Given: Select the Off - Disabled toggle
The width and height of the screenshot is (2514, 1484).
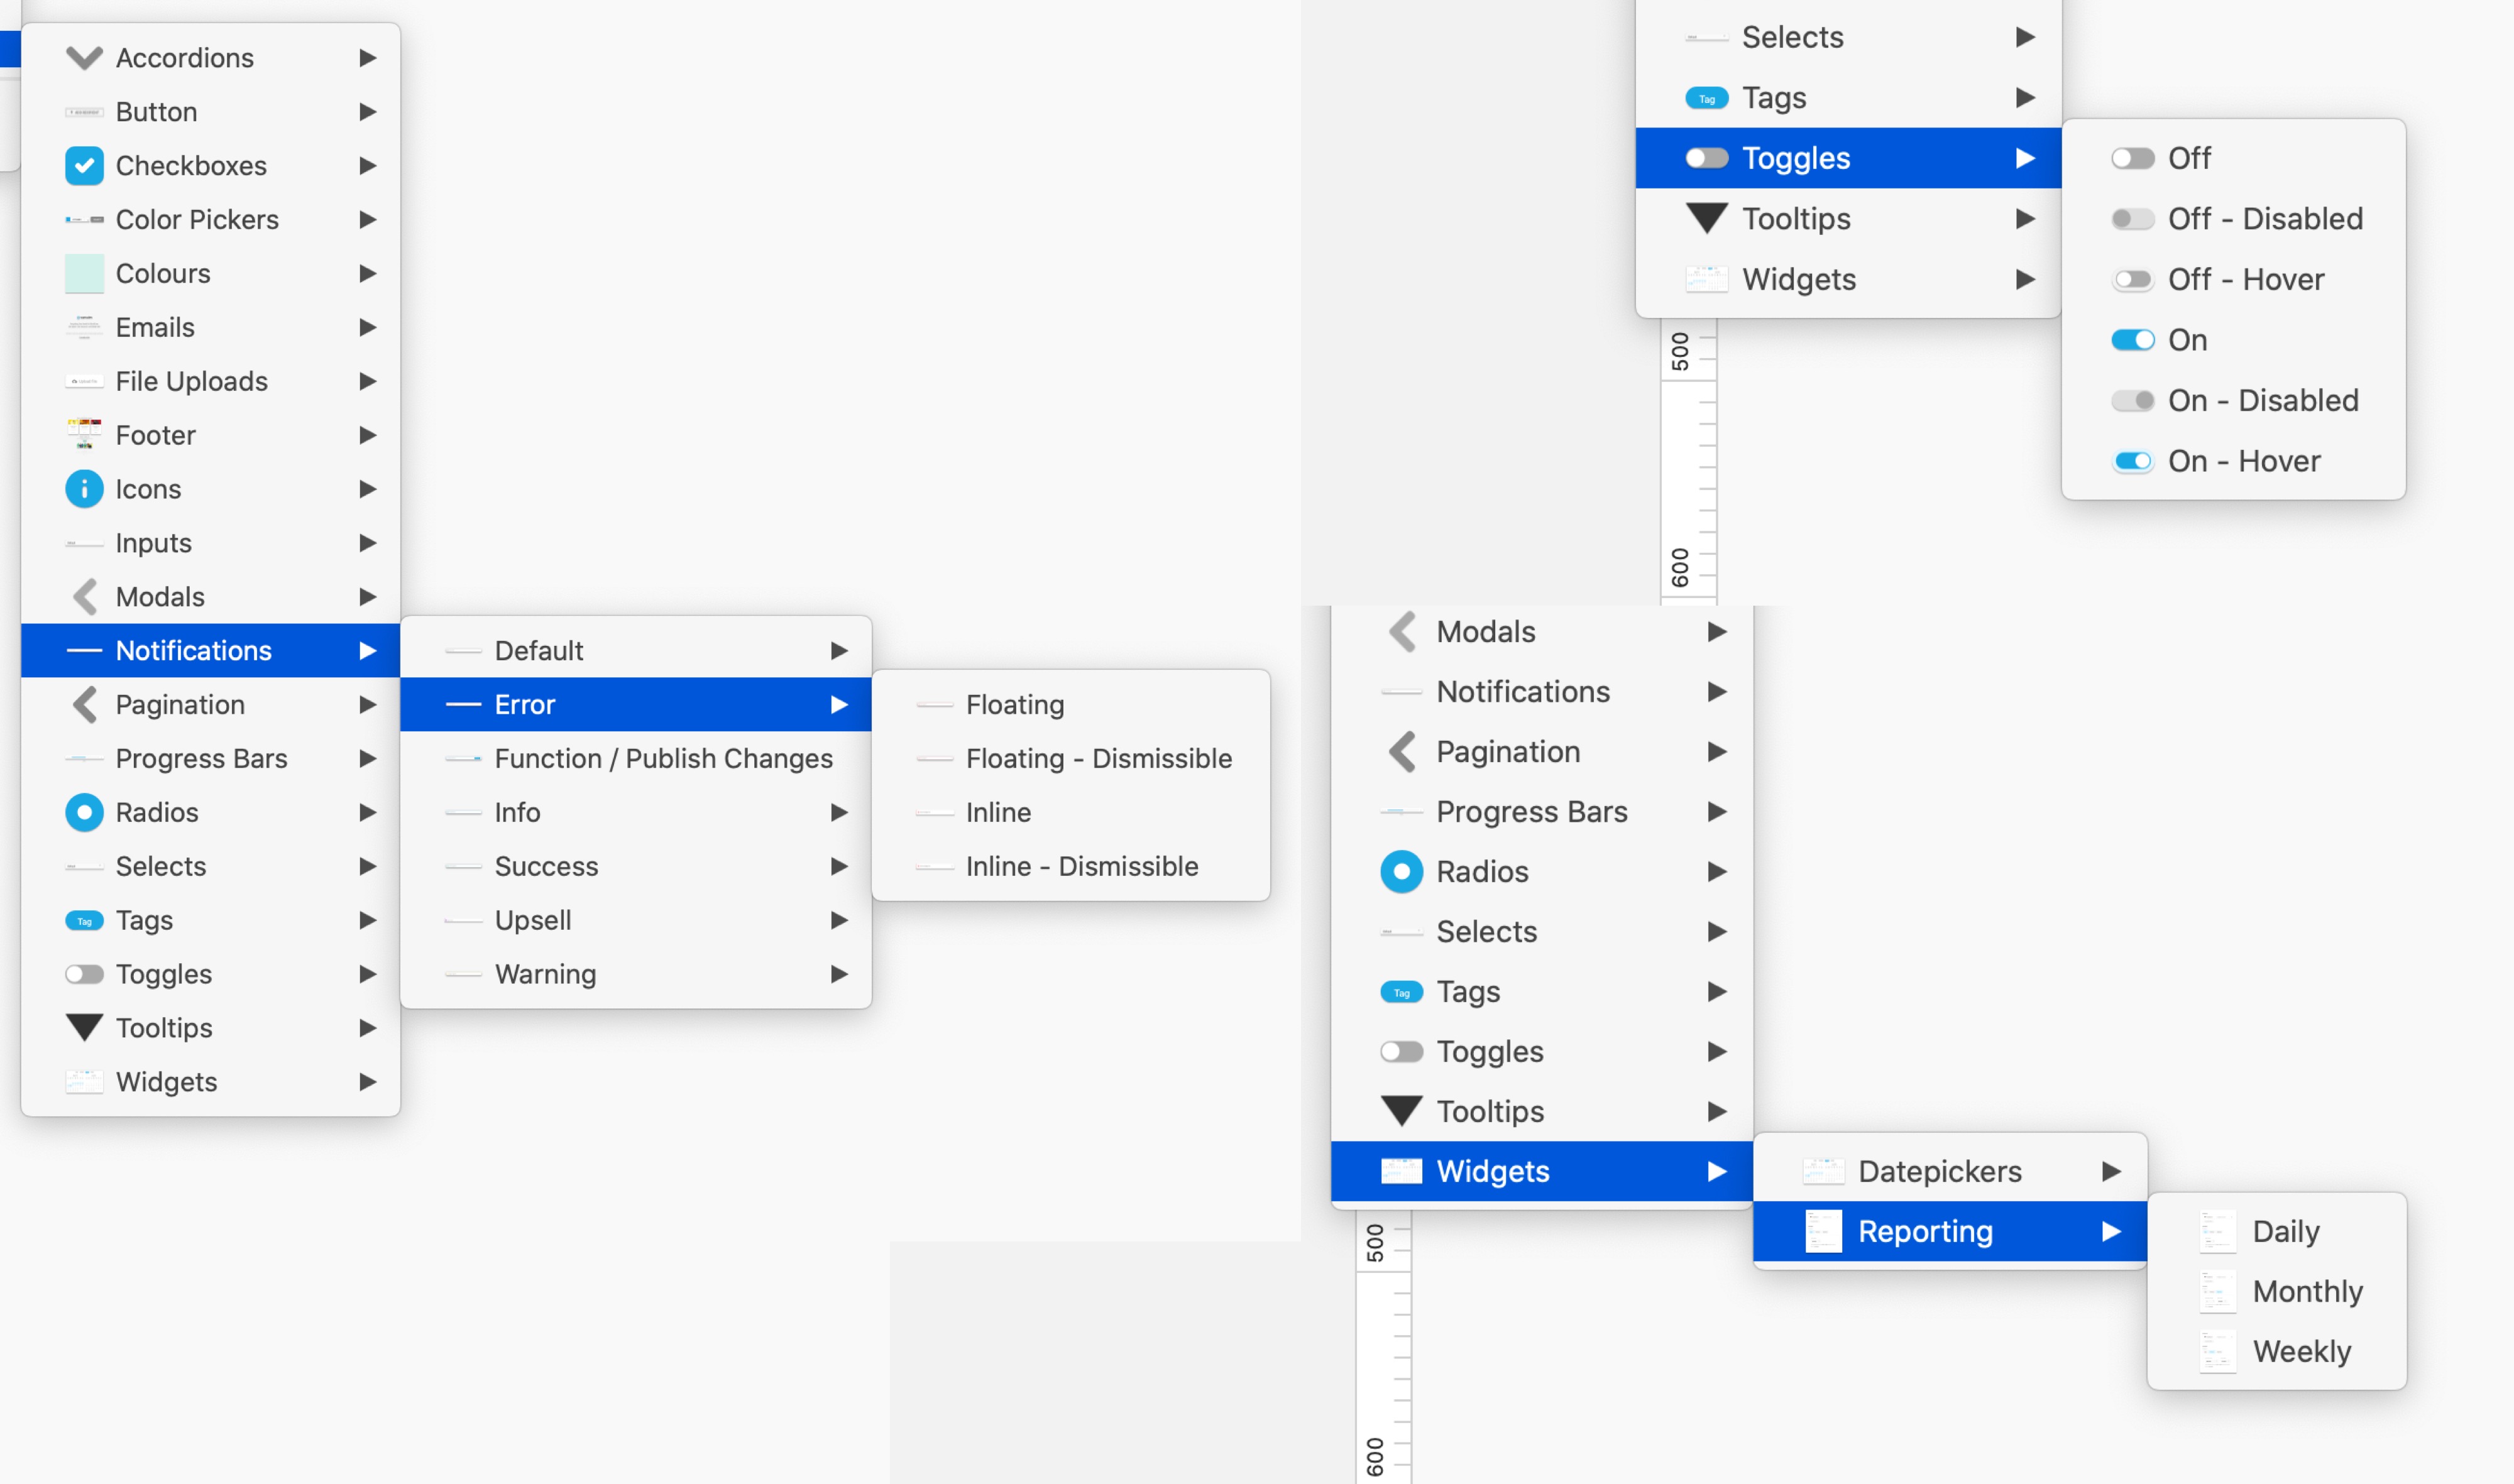Looking at the screenshot, I should pos(2133,219).
